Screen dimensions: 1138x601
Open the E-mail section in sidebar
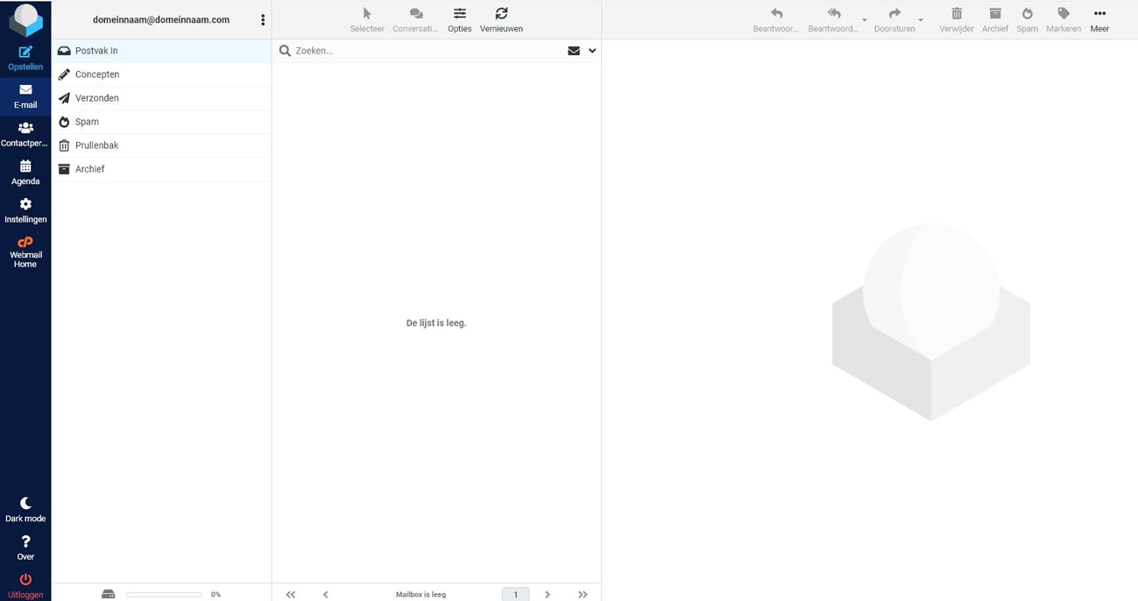pos(25,96)
